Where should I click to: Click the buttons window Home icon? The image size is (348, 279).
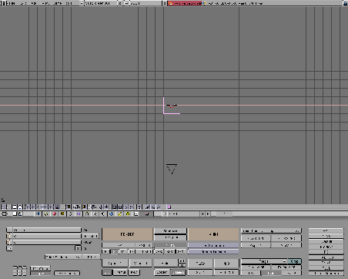[20, 213]
